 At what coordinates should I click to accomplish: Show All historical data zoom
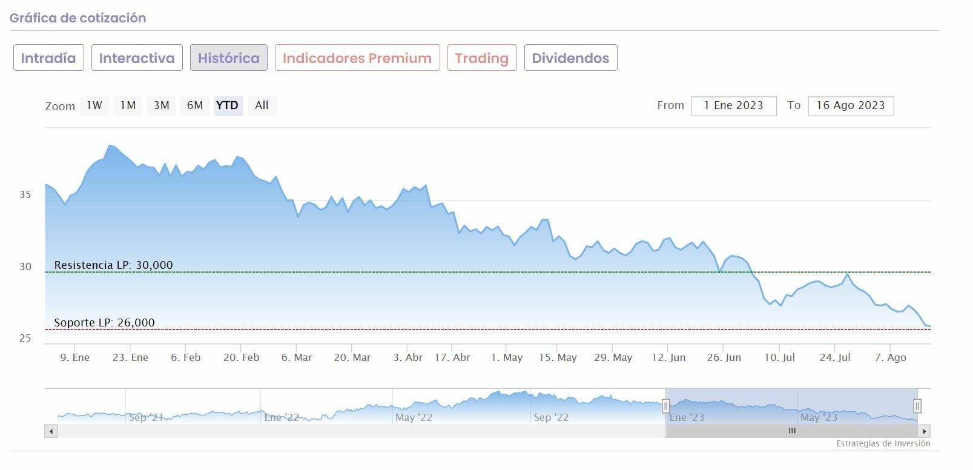[262, 105]
